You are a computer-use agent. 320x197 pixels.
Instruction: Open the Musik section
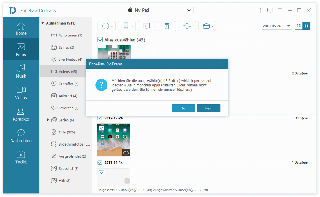21,71
